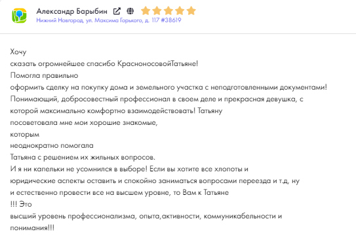The width and height of the screenshot is (356, 240).
Task: Click the green tree logo avatar
Action: [x=19, y=16]
